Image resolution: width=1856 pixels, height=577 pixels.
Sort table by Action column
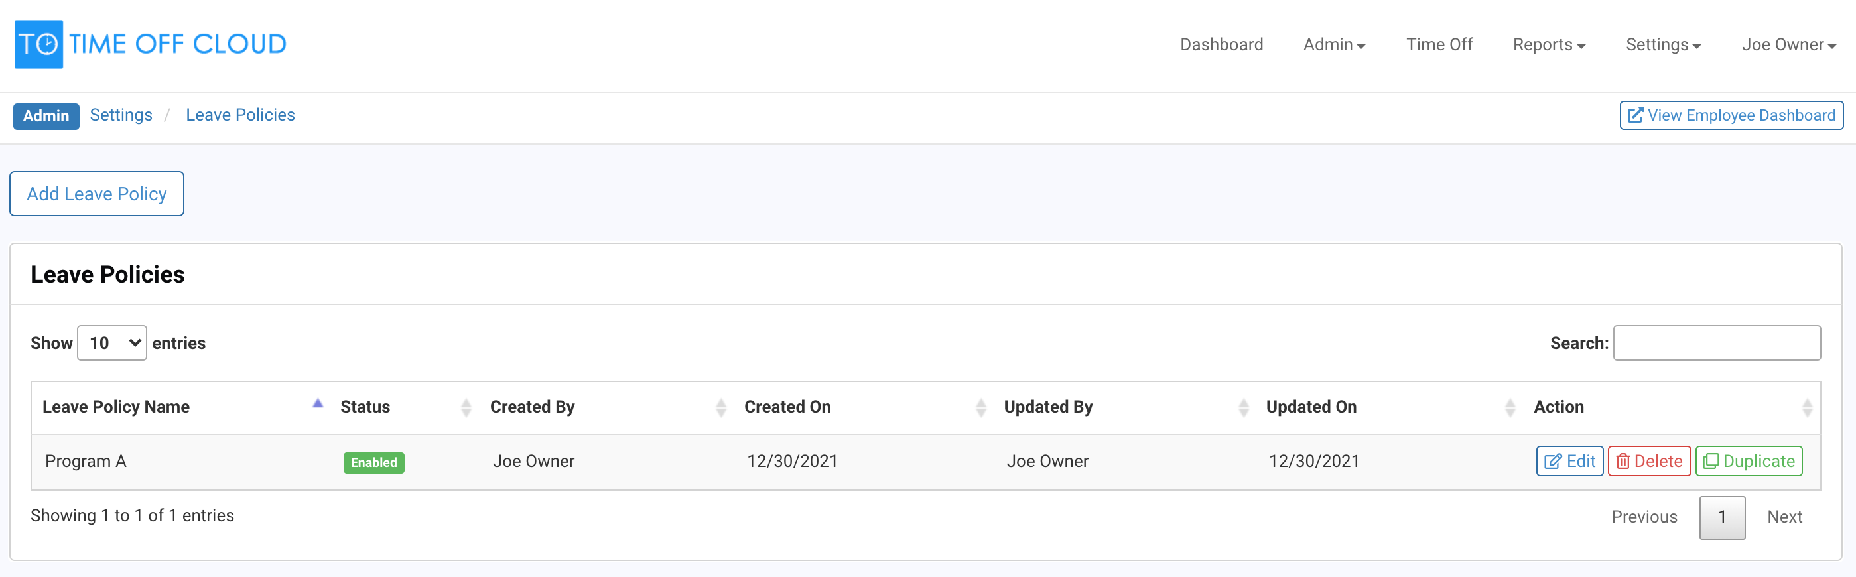coord(1672,407)
